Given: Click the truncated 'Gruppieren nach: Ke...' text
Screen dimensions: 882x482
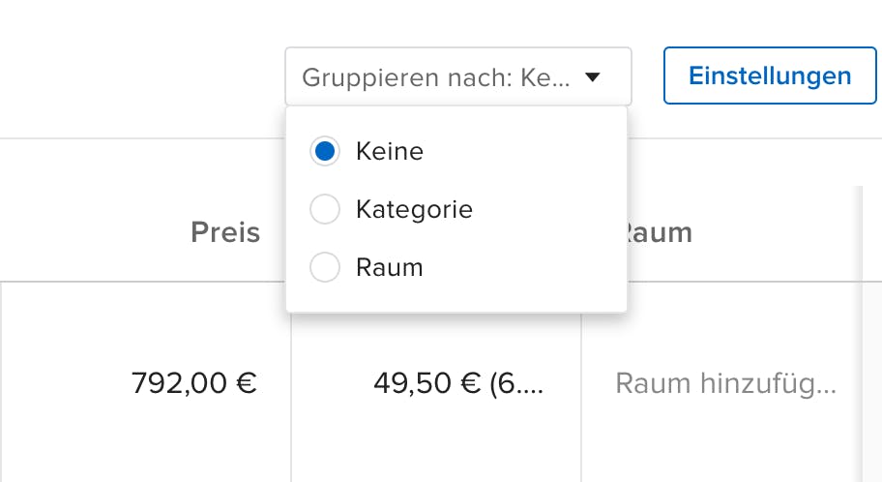Looking at the screenshot, I should click(x=435, y=76).
